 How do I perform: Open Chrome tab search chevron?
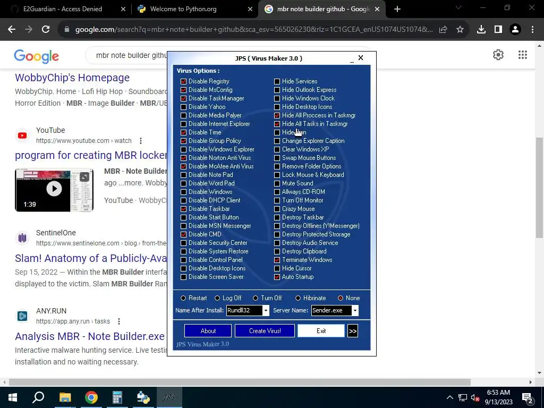(x=458, y=7)
